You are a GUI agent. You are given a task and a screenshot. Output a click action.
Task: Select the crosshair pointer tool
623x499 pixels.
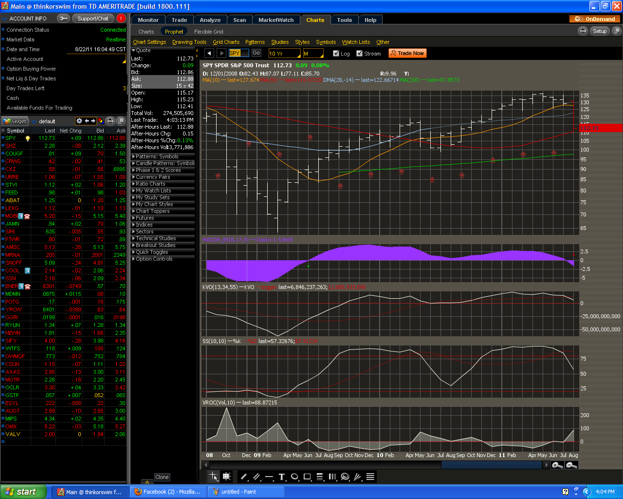click(x=213, y=477)
